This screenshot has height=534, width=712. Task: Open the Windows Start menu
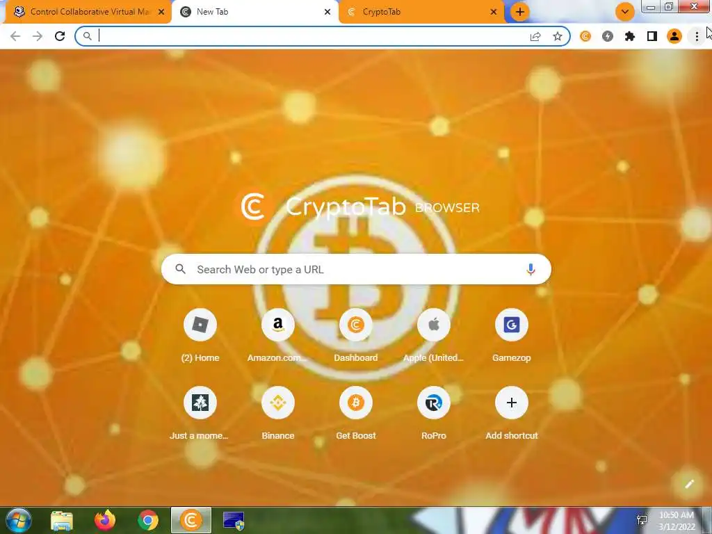[x=19, y=520]
